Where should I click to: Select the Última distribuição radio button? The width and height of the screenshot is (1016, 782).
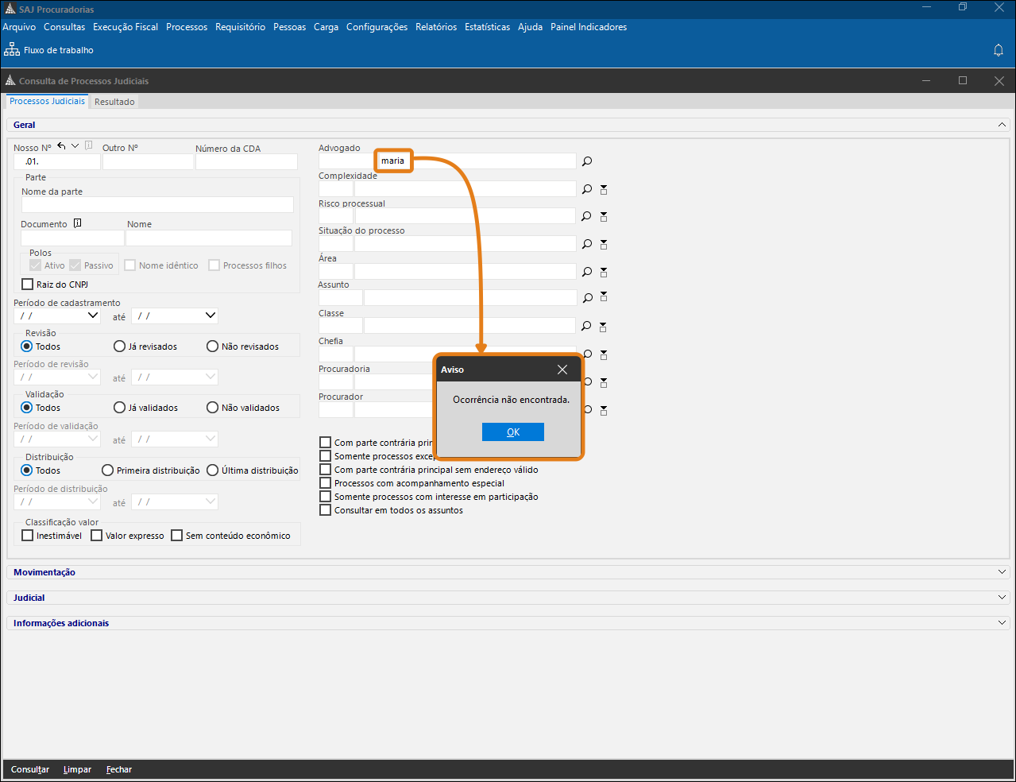(x=213, y=470)
